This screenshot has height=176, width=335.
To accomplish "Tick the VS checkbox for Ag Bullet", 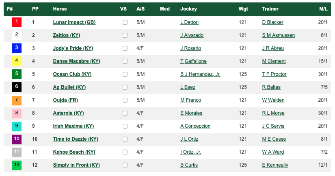I will coord(125,87).
